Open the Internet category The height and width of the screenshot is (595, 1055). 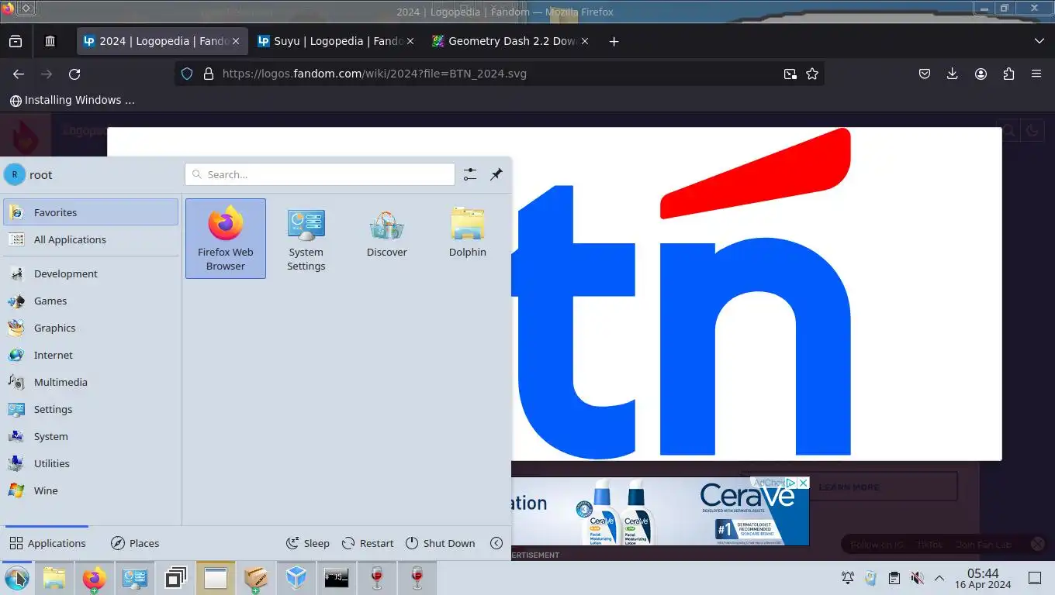pyautogui.click(x=91, y=355)
